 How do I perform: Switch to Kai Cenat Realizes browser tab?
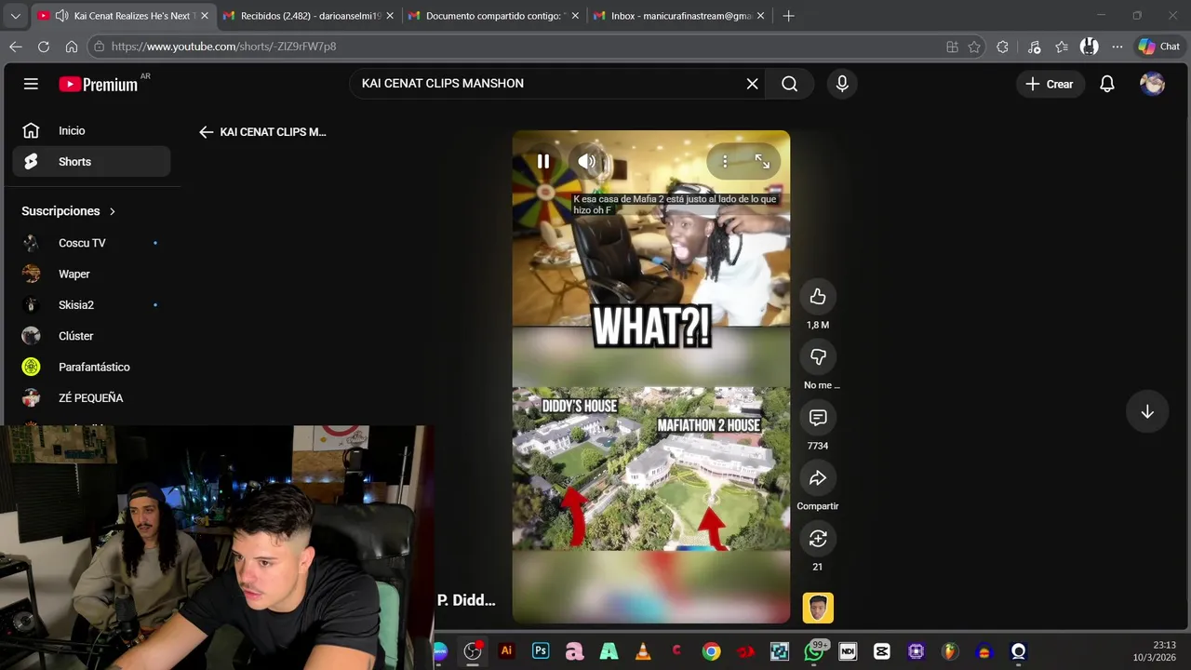coord(124,16)
